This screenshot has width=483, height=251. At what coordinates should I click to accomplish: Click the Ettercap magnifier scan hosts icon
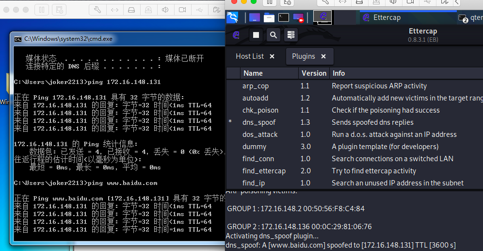(274, 35)
